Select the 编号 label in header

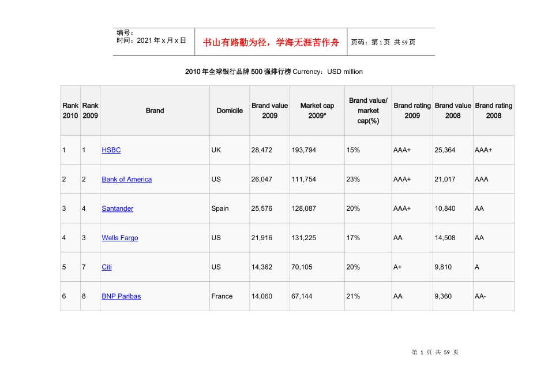[125, 32]
